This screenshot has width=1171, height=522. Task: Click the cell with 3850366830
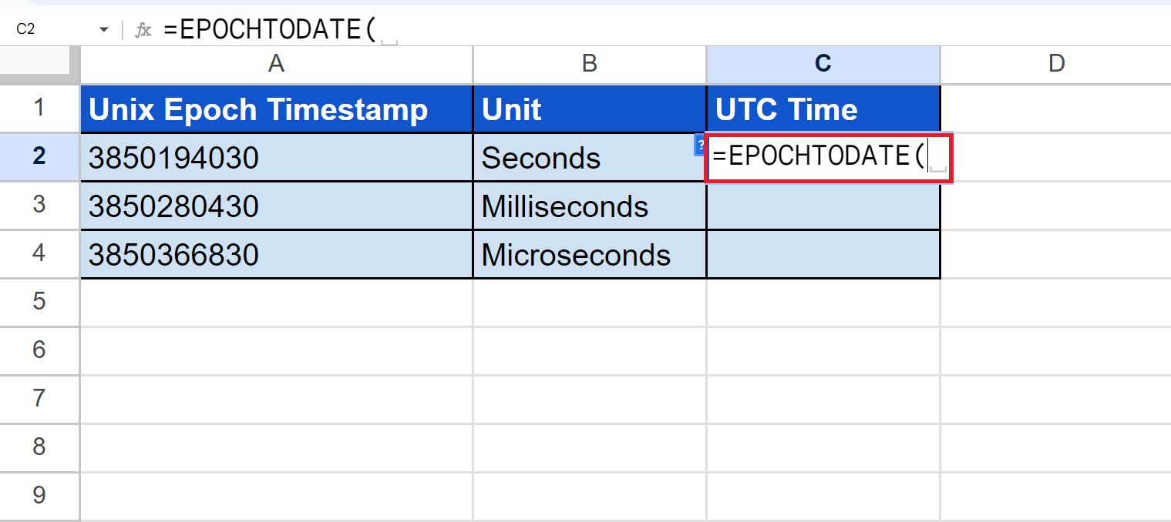pyautogui.click(x=276, y=255)
